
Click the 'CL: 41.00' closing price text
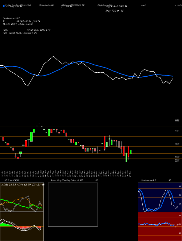click(x=67, y=7)
